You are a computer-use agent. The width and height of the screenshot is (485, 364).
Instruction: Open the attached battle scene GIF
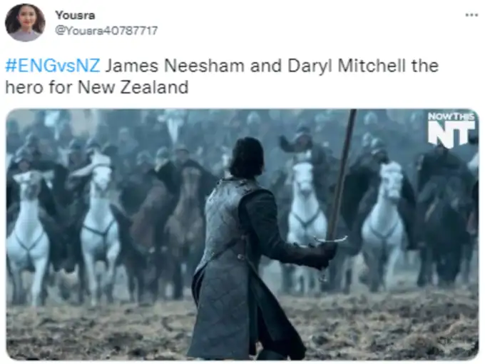point(242,234)
